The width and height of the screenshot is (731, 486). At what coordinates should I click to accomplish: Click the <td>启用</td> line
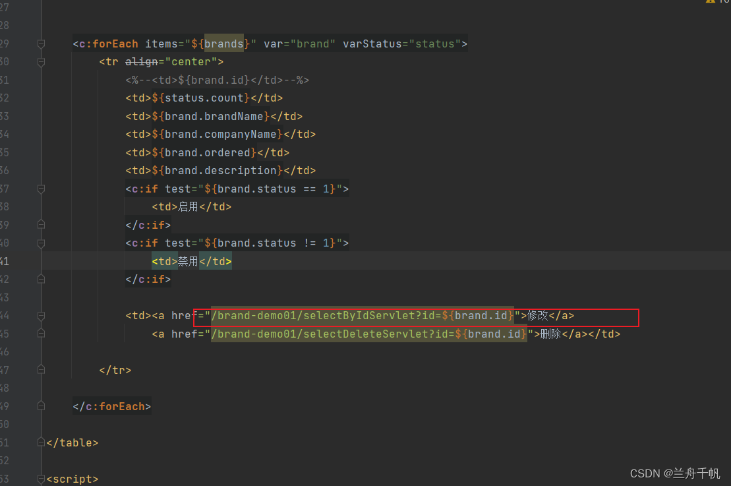(192, 206)
